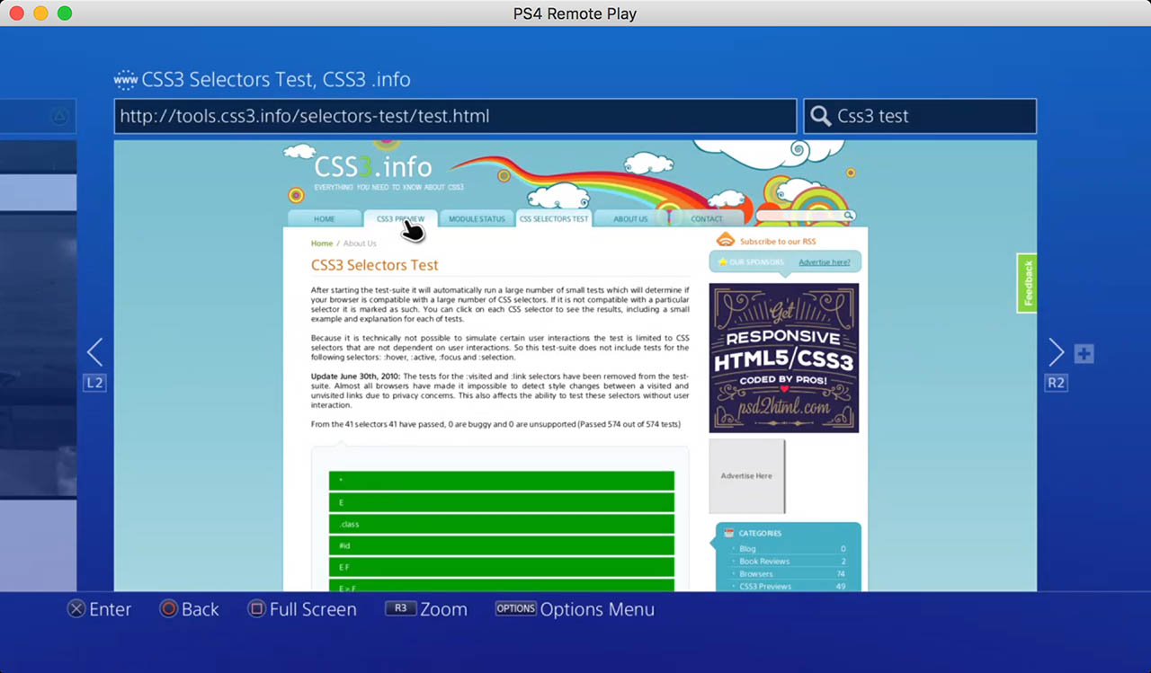Click the X cross Enter button icon
Viewport: 1151px width, 673px height.
[x=76, y=609]
